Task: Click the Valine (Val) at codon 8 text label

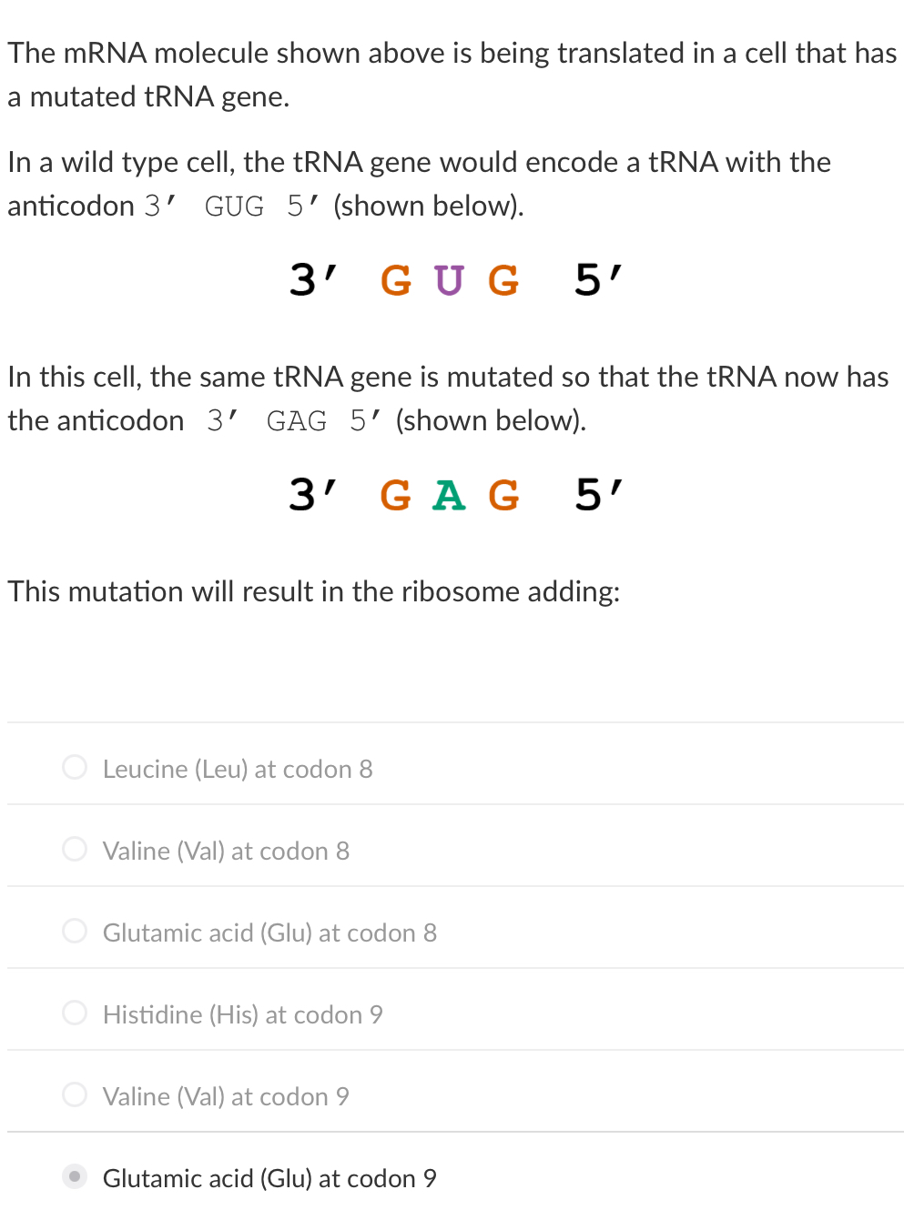Action: point(226,851)
